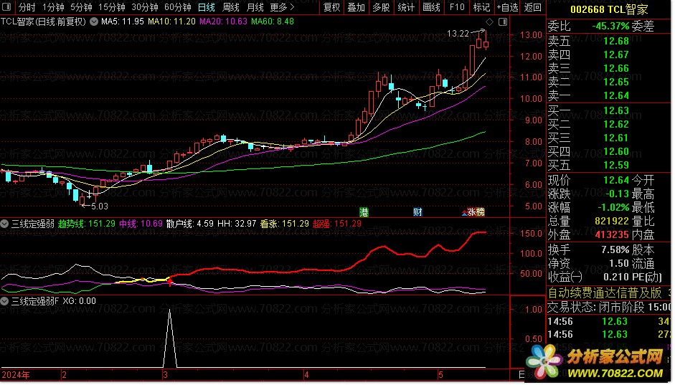Activate the 画线 drawing tool

(x=431, y=7)
